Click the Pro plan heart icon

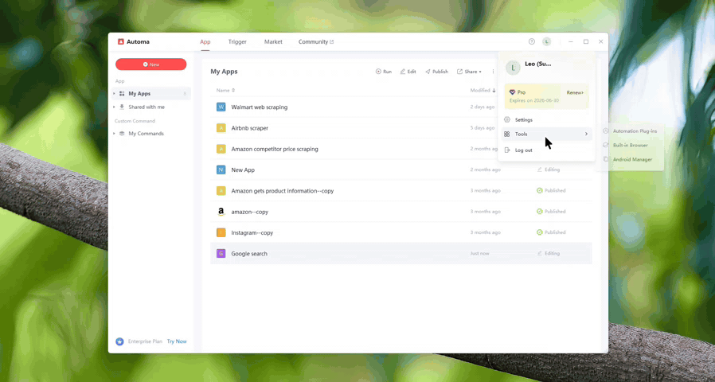[512, 92]
